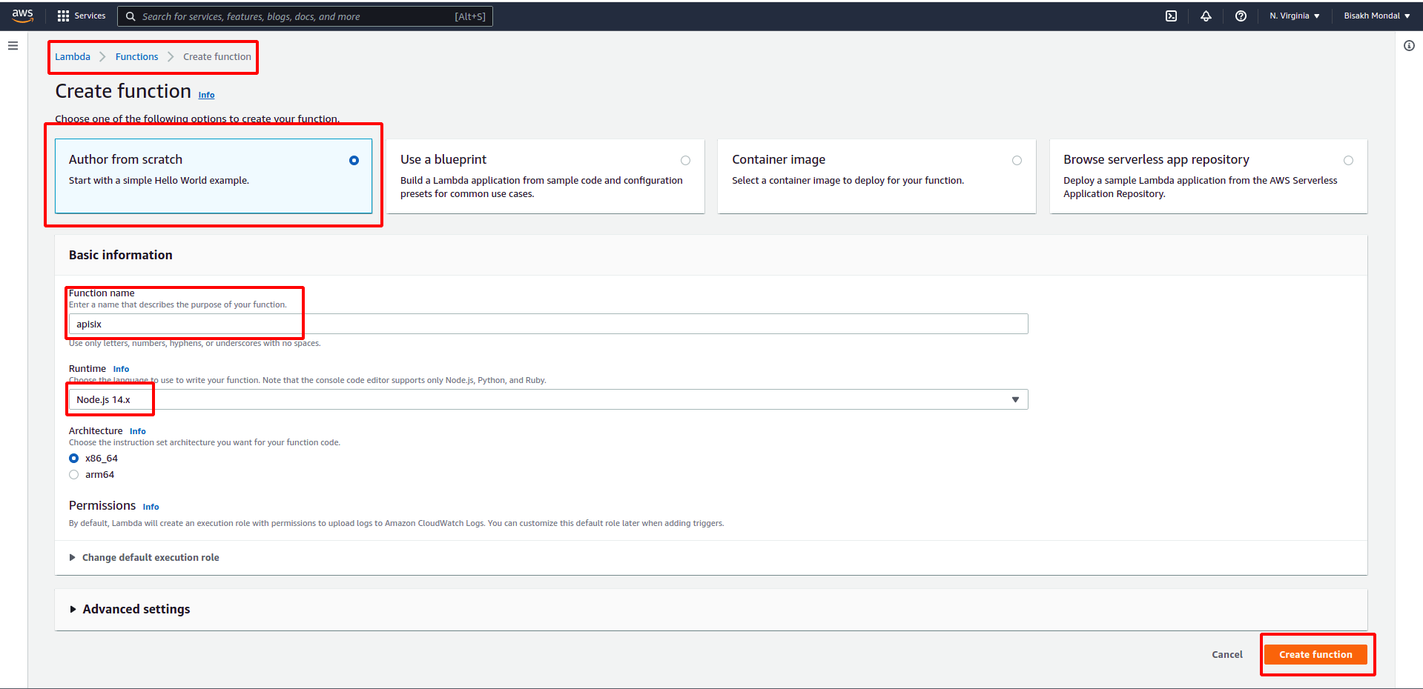1423x689 pixels.
Task: Select Use a blueprint option
Action: (545, 176)
